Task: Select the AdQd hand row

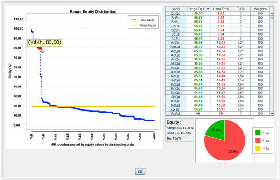Action: 217,47
